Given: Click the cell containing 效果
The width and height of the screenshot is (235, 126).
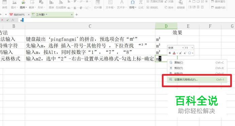Looking at the screenshot, I should [177, 33].
